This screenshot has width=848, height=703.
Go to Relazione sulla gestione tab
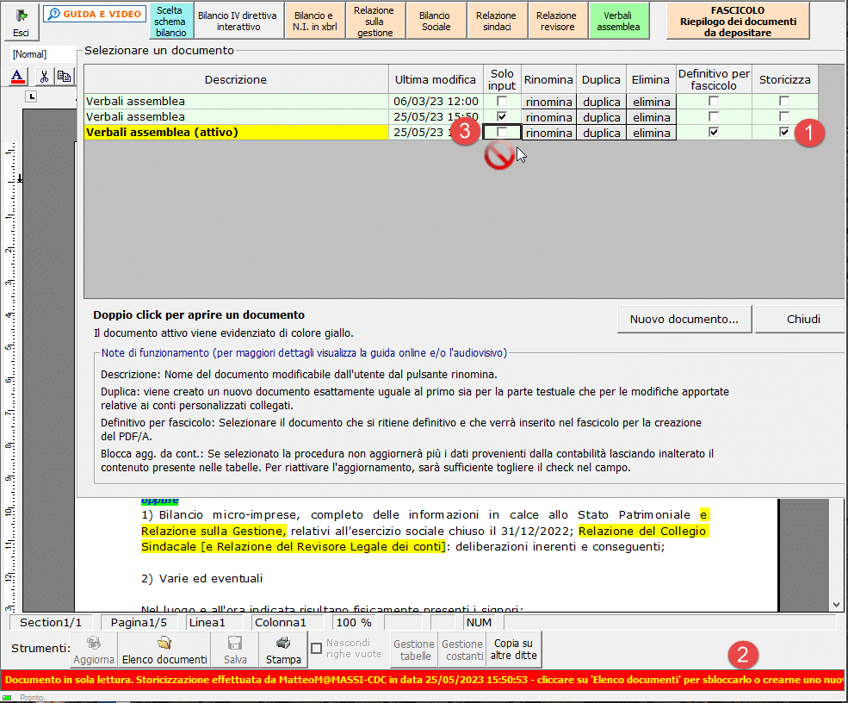[374, 21]
